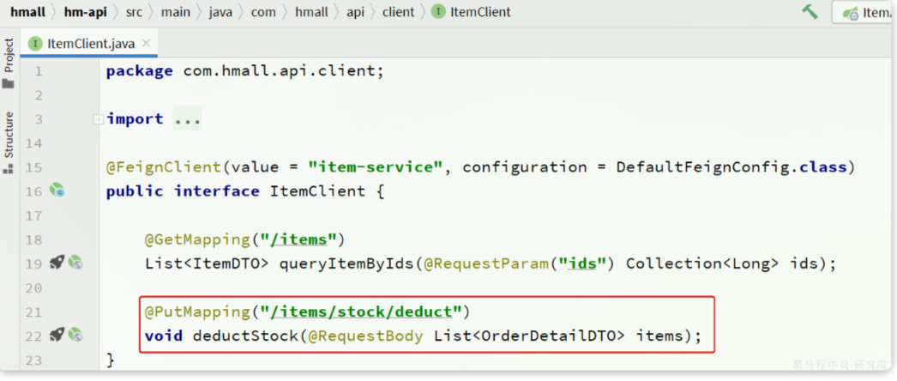Click the green hammer Build Project icon
Viewport: 897px width, 381px height.
pyautogui.click(x=810, y=12)
